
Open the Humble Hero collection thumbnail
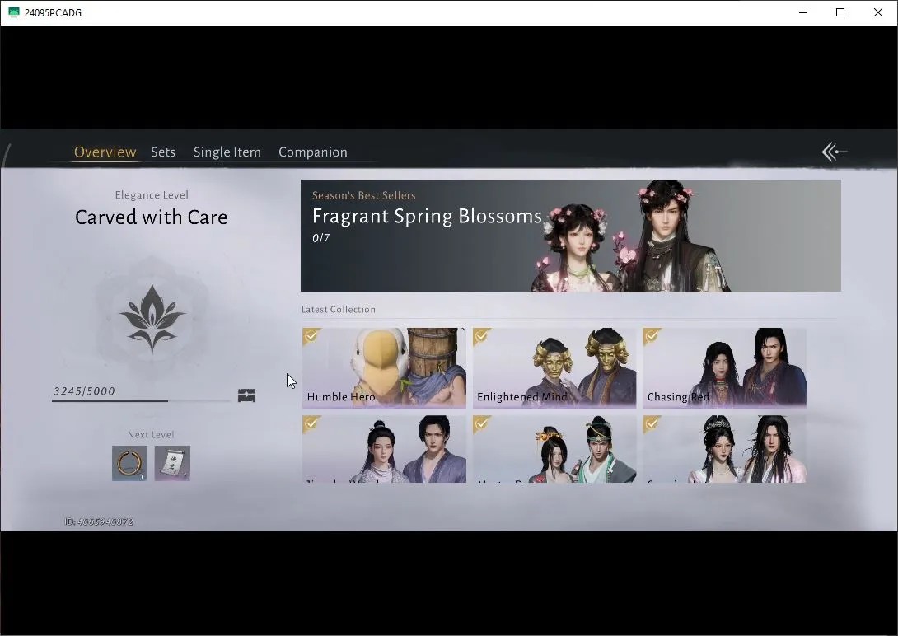click(384, 367)
